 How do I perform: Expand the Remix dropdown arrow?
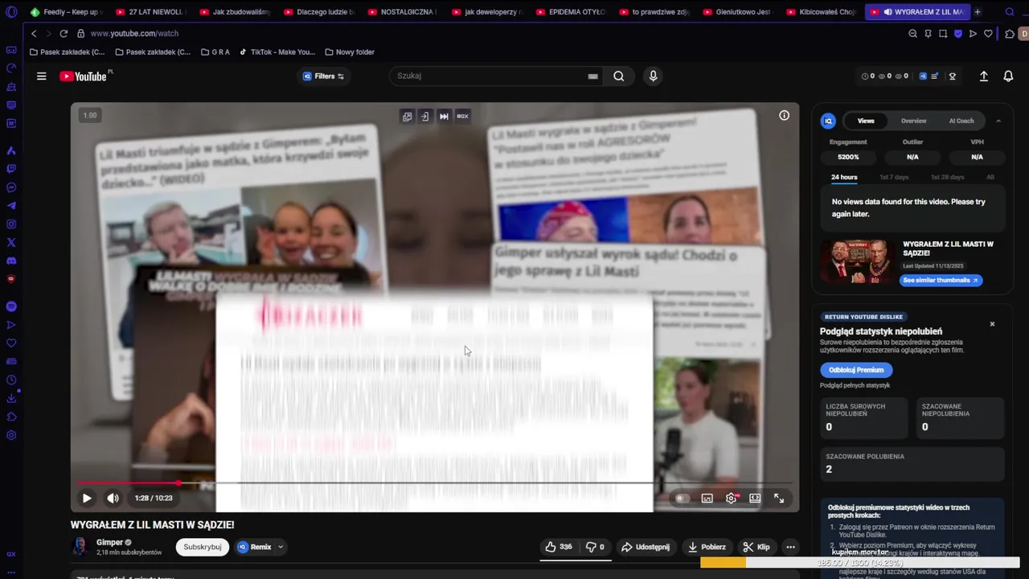pyautogui.click(x=281, y=547)
